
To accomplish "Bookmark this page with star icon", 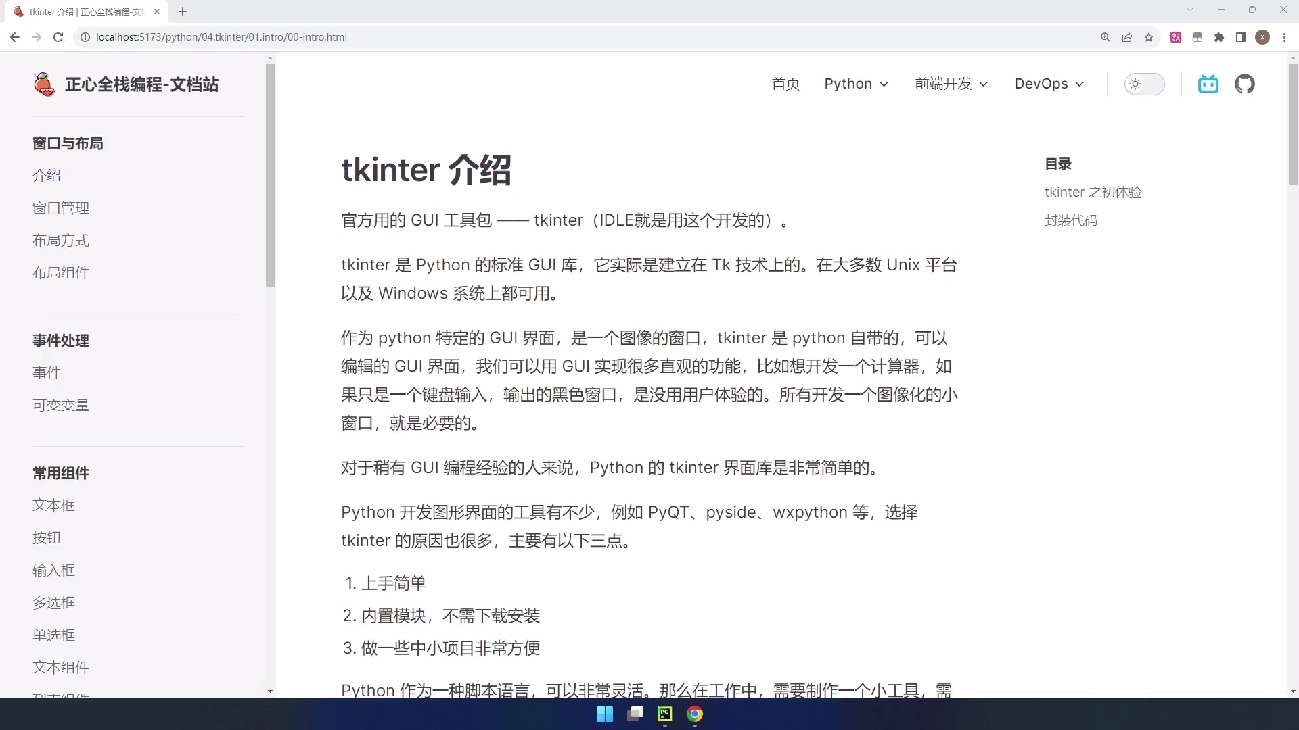I will pyautogui.click(x=1149, y=37).
